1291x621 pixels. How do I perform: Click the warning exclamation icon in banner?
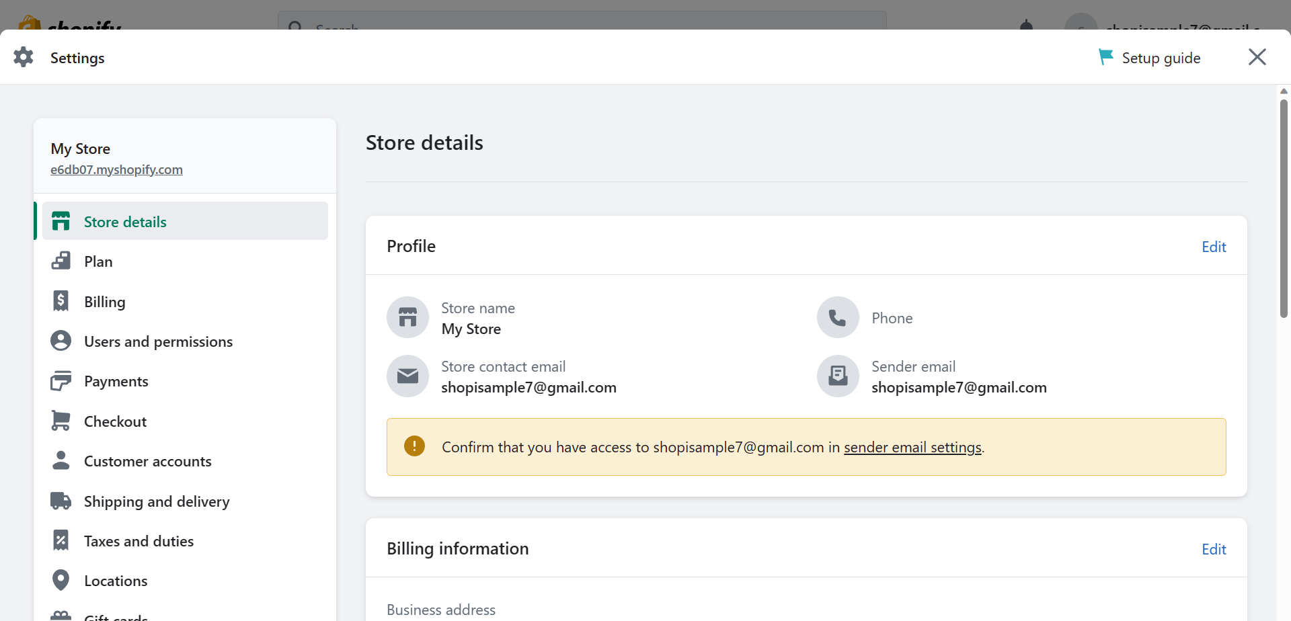point(414,446)
